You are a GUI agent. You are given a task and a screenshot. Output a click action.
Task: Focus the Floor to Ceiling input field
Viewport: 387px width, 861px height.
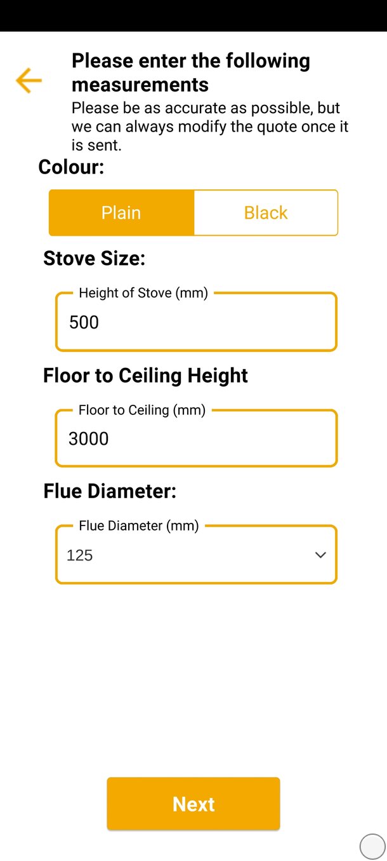196,438
